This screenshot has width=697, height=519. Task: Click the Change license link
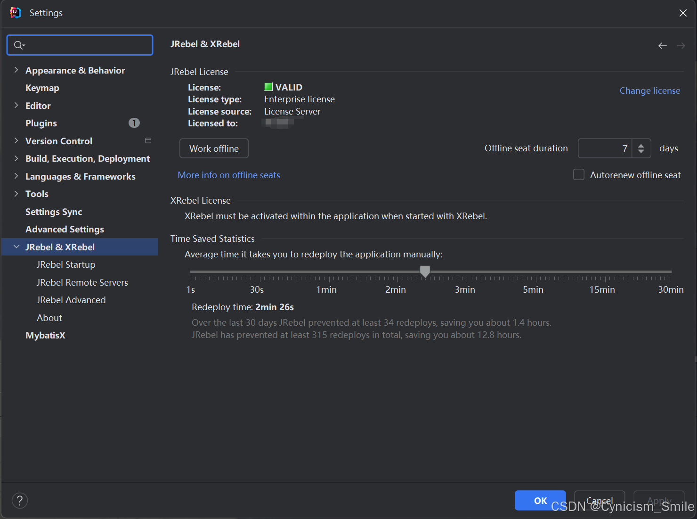[649, 91]
